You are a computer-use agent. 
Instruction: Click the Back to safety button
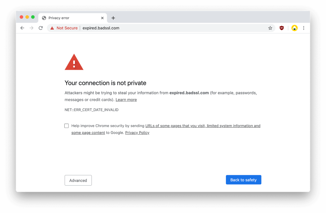tap(243, 180)
